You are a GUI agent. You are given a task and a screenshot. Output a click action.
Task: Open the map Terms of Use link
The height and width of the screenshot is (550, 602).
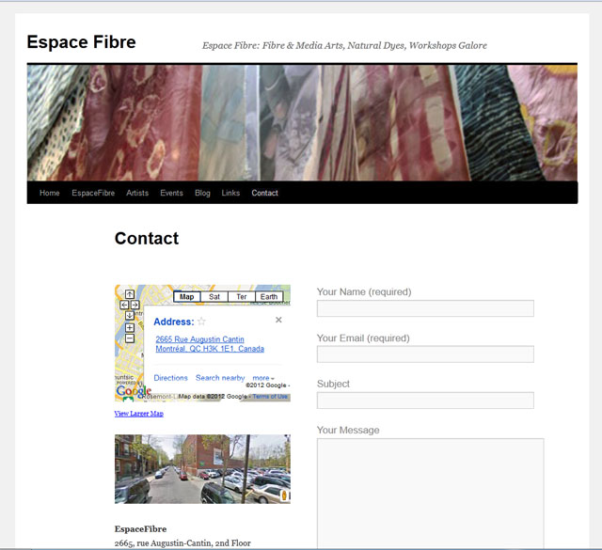pos(270,397)
